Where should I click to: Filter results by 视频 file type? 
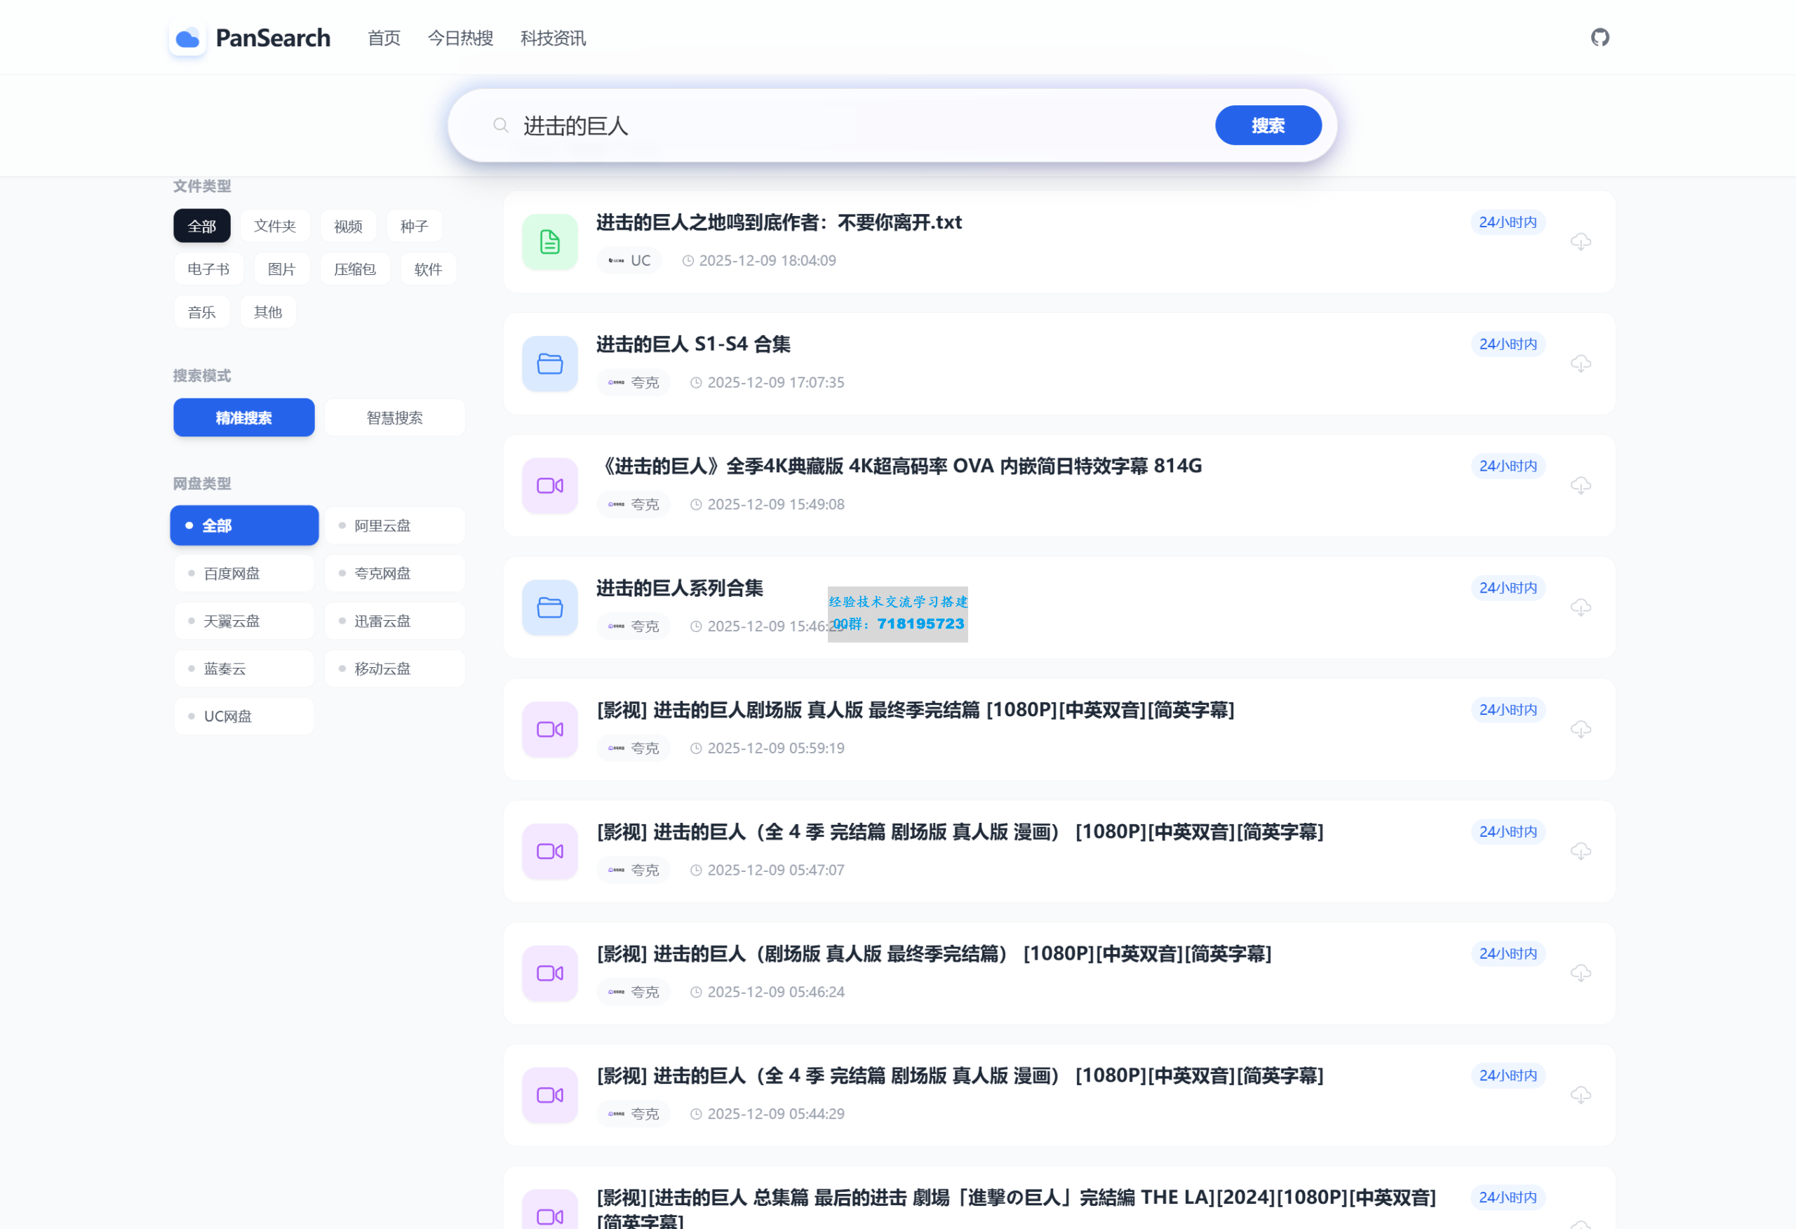pyautogui.click(x=348, y=226)
